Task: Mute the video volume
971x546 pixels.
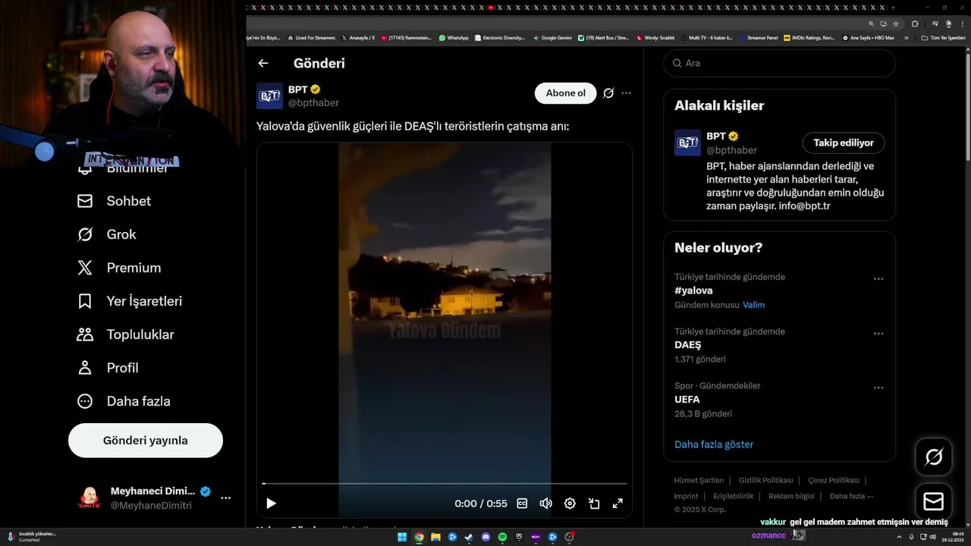Action: 545,504
